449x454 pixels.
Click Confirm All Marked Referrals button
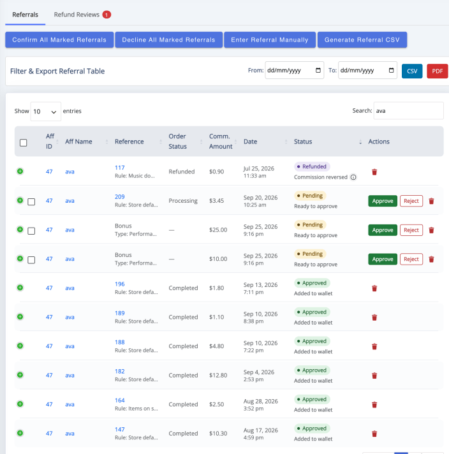59,40
